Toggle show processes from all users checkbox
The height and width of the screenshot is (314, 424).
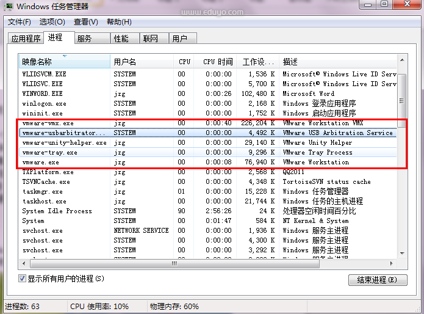[23, 279]
